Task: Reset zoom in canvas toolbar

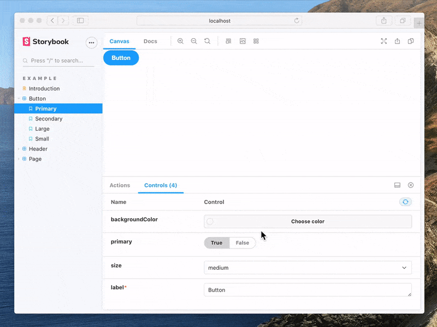Action: pyautogui.click(x=207, y=41)
